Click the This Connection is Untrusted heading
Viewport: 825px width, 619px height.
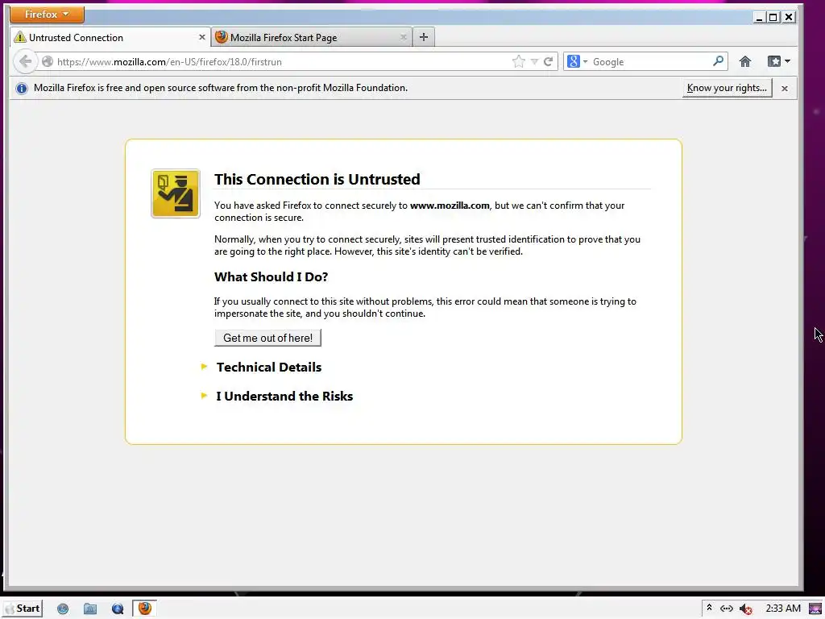point(317,179)
